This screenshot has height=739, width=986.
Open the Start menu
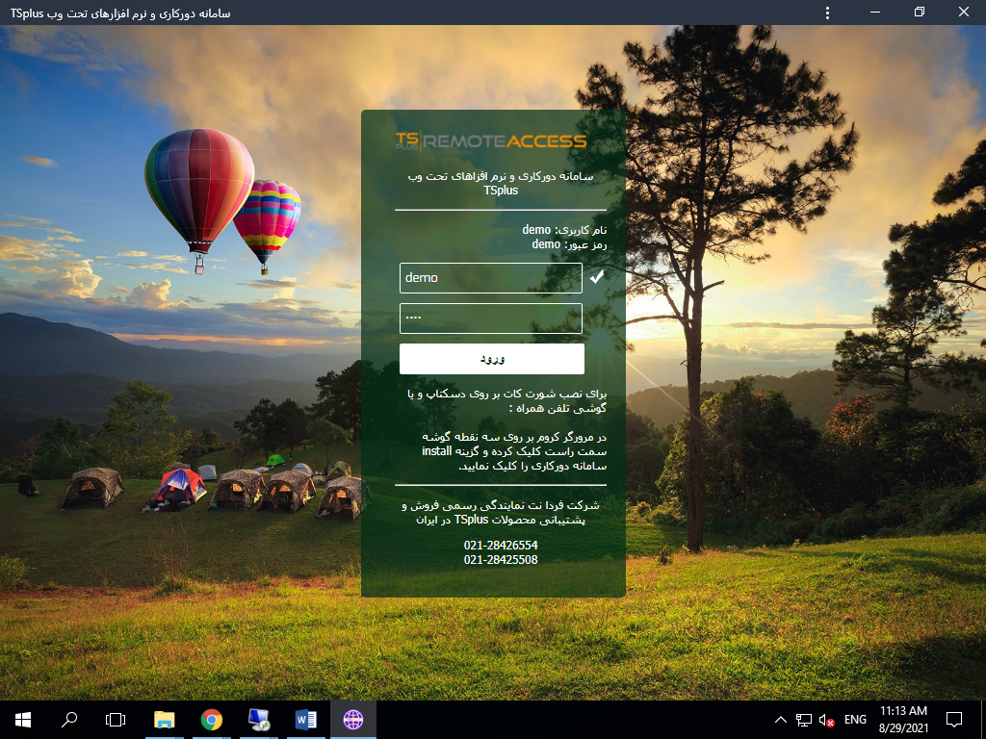tap(20, 719)
